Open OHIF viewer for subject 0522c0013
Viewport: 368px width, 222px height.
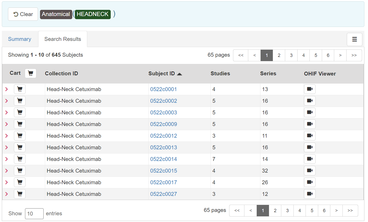tap(310, 147)
